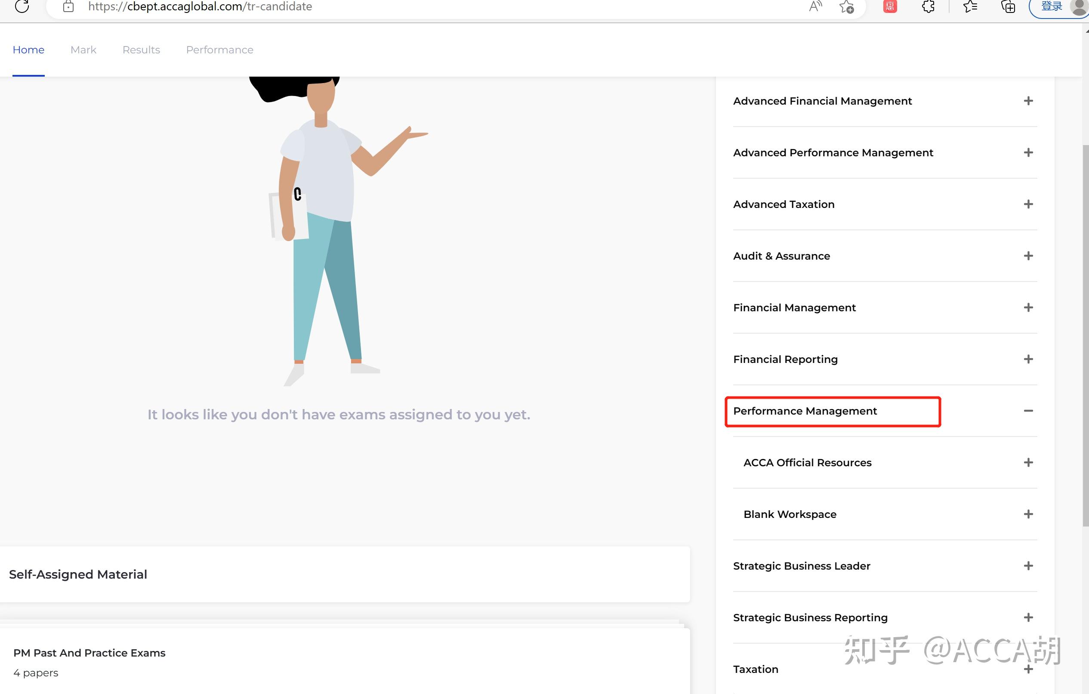This screenshot has height=694, width=1089.
Task: Click the browser refresh icon
Action: click(x=22, y=6)
